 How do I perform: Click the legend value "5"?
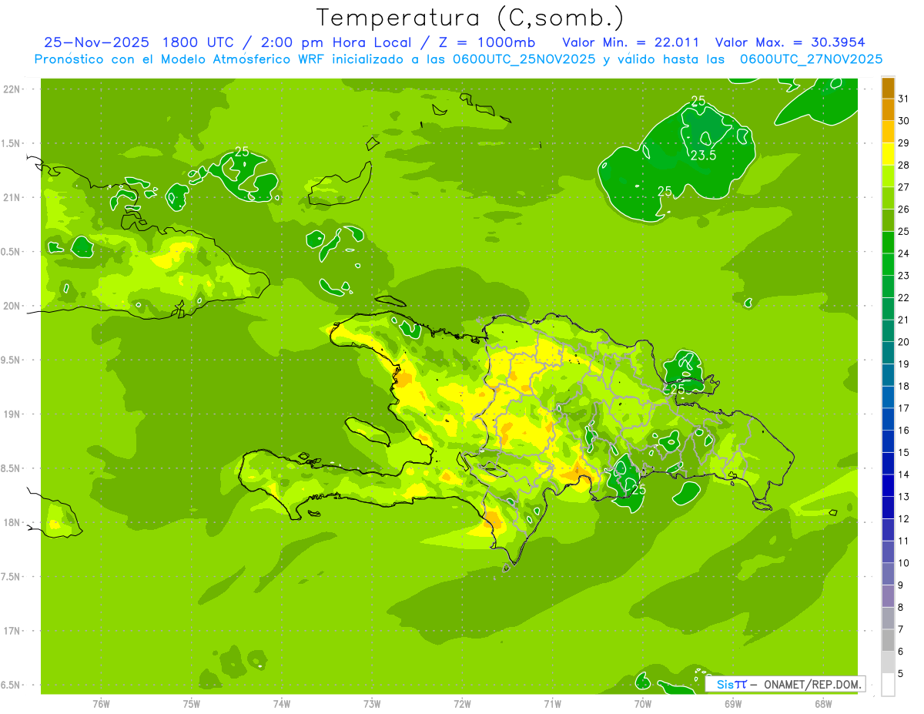901,673
